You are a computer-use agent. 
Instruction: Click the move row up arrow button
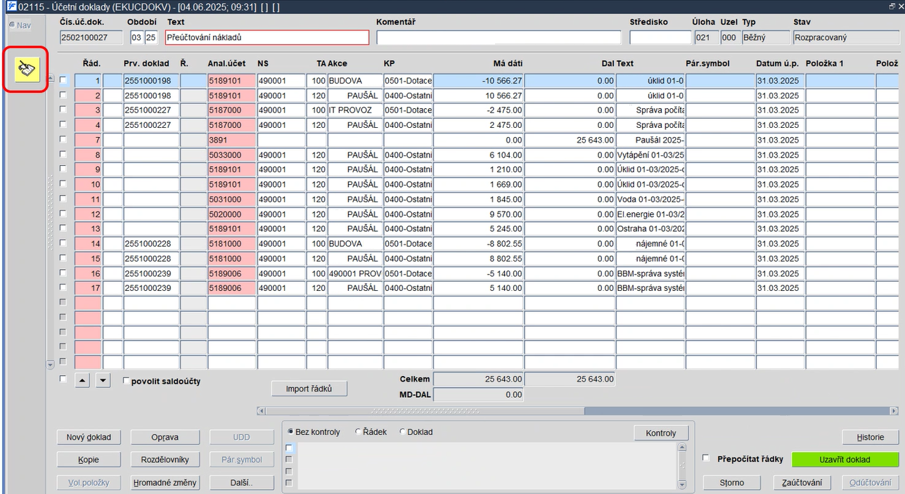click(x=83, y=381)
